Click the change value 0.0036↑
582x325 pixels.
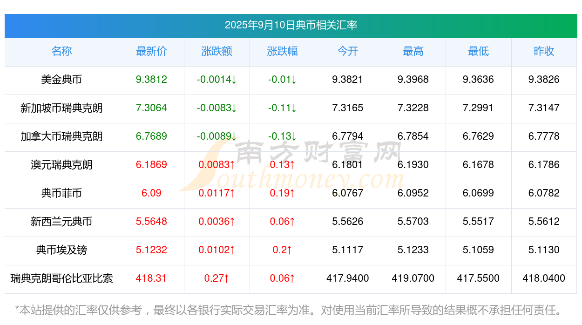coord(217,222)
